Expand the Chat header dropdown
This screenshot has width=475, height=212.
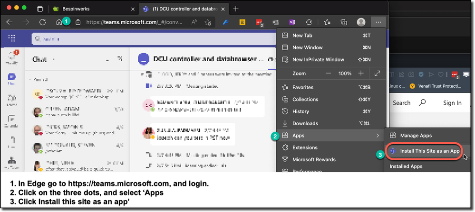pyautogui.click(x=54, y=59)
